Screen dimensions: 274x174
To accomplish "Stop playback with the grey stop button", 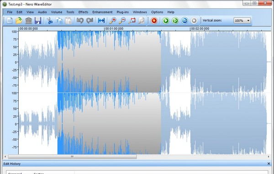I will point(194,20).
